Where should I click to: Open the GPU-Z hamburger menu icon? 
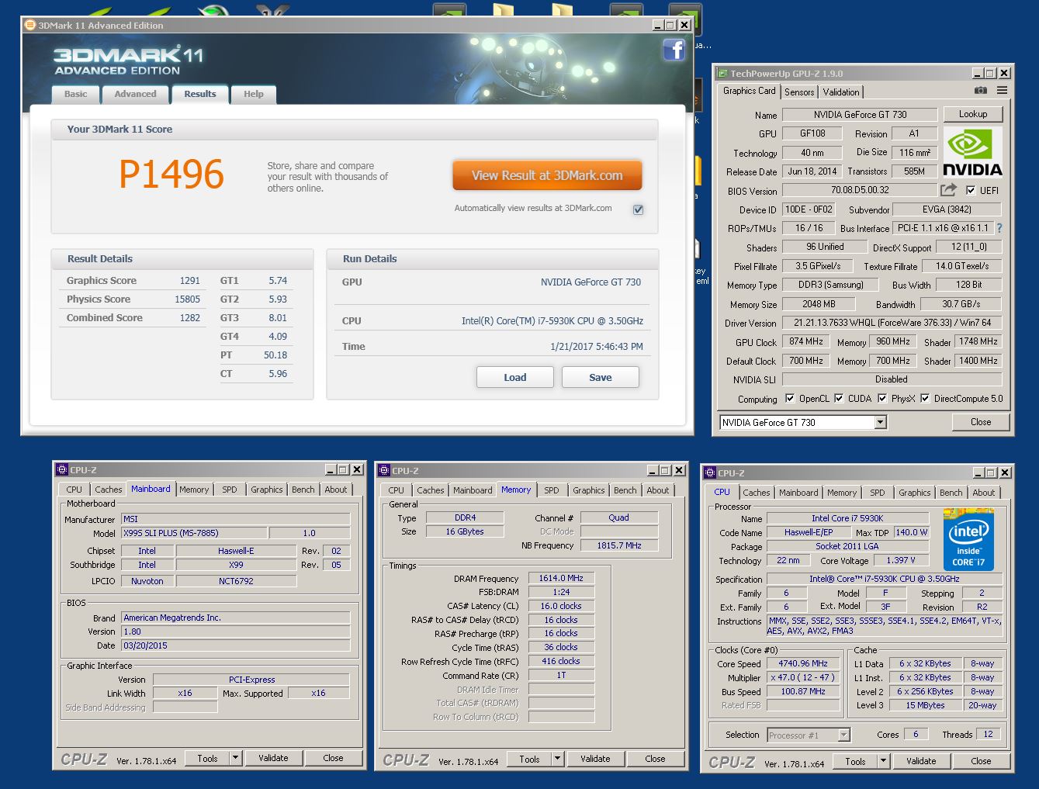point(1002,91)
